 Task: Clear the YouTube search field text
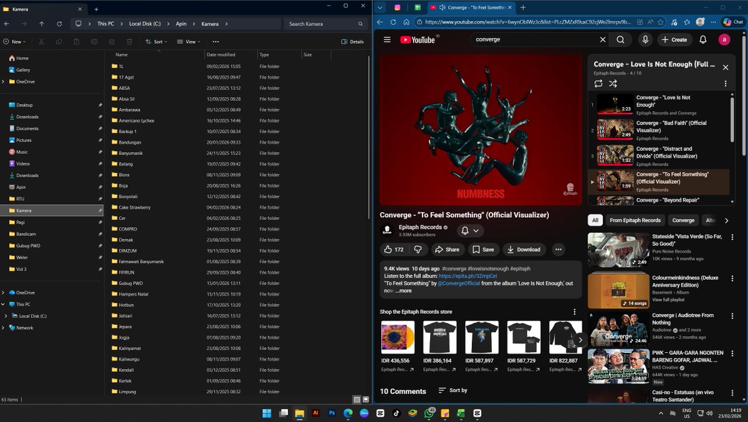602,39
